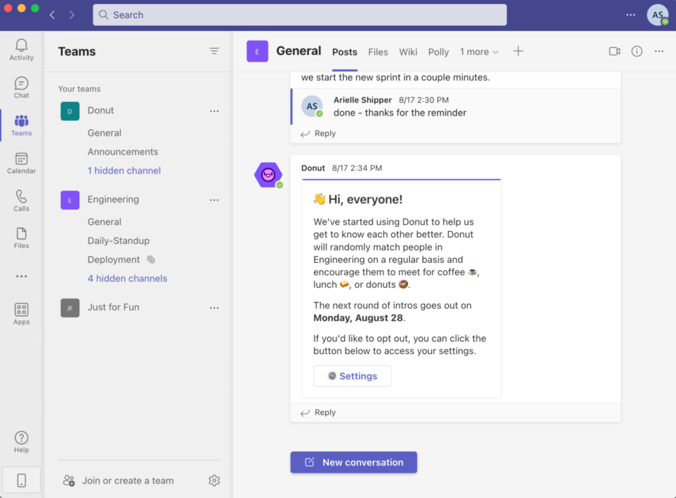The width and height of the screenshot is (676, 498).
Task: Switch to the Posts tab
Action: click(345, 52)
